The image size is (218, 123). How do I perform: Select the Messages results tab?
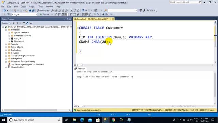tap(80, 69)
